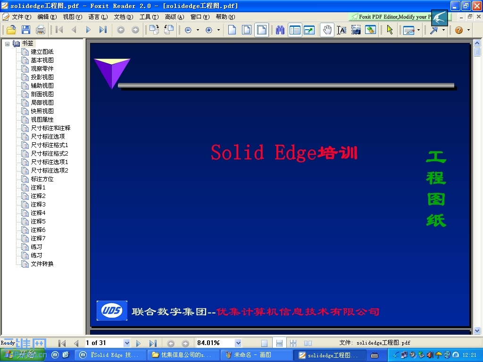Open the 文档 menu
The height and width of the screenshot is (362, 483).
(x=123, y=17)
